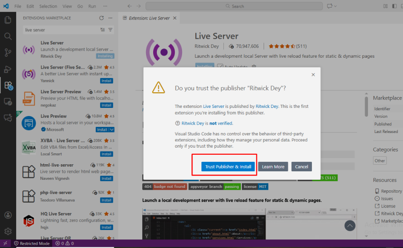Open the Go menu
Image resolution: width=403 pixels, height=248 pixels.
click(x=80, y=6)
